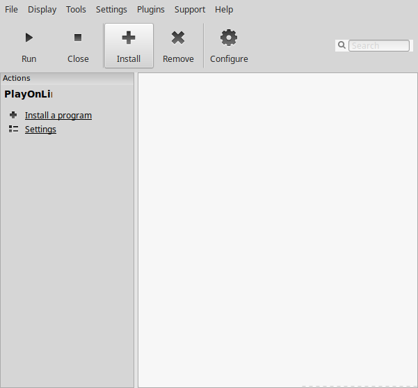
Task: Click the Install plus toolbar button
Action: coord(129,45)
